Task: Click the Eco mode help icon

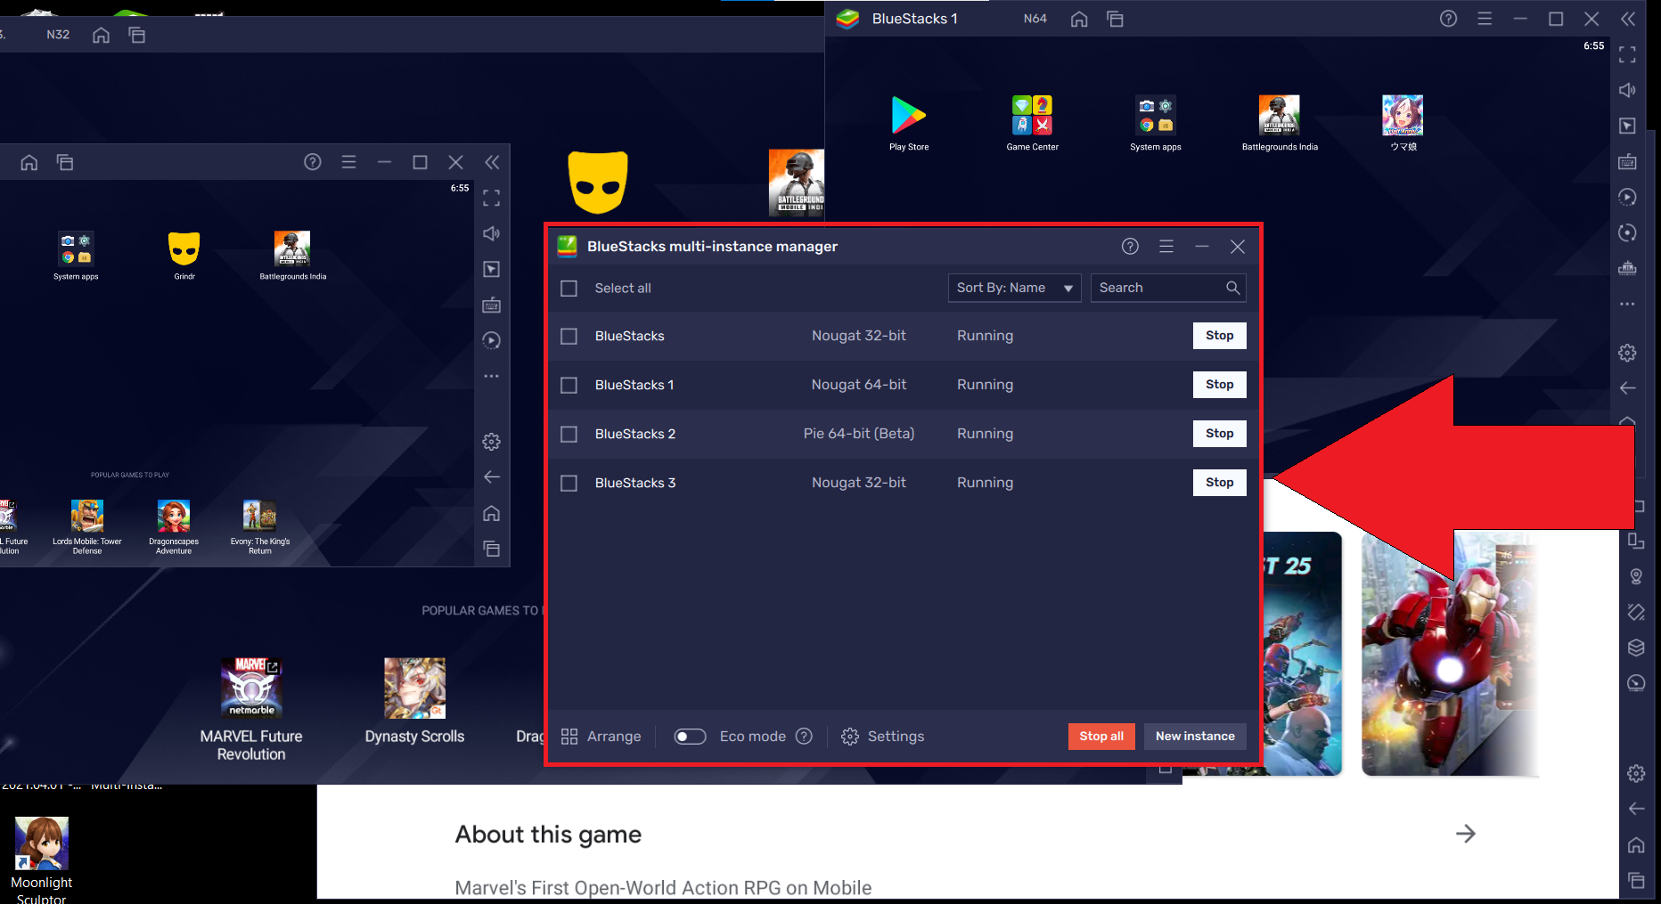Action: [804, 737]
